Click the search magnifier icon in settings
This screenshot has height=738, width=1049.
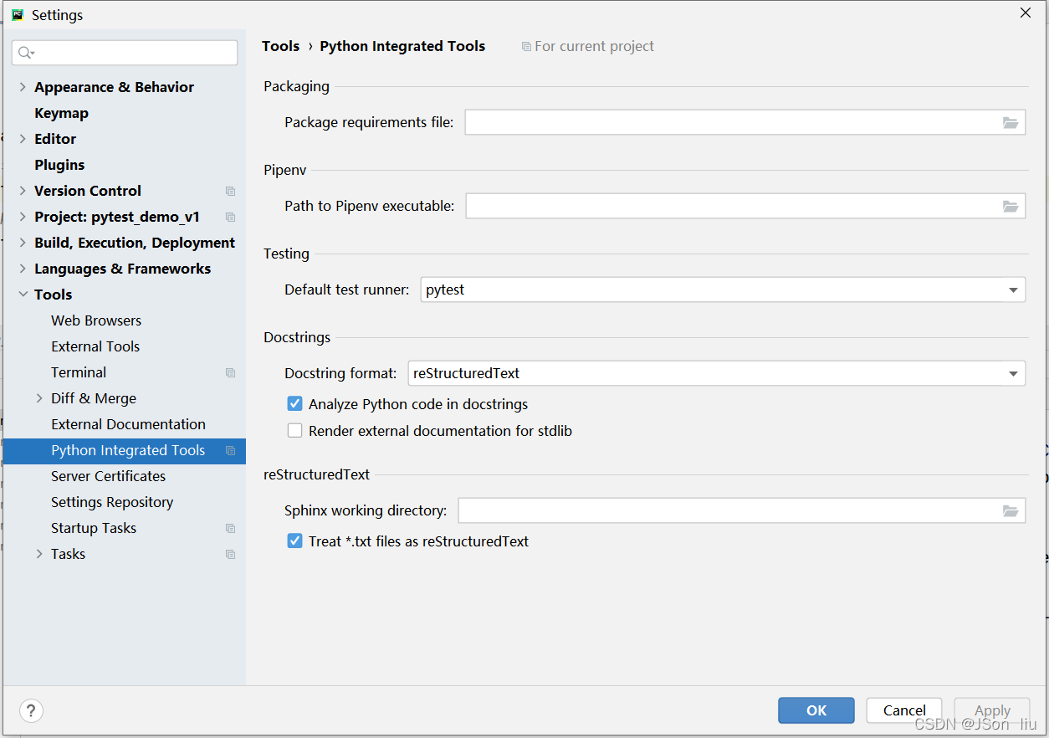(25, 53)
